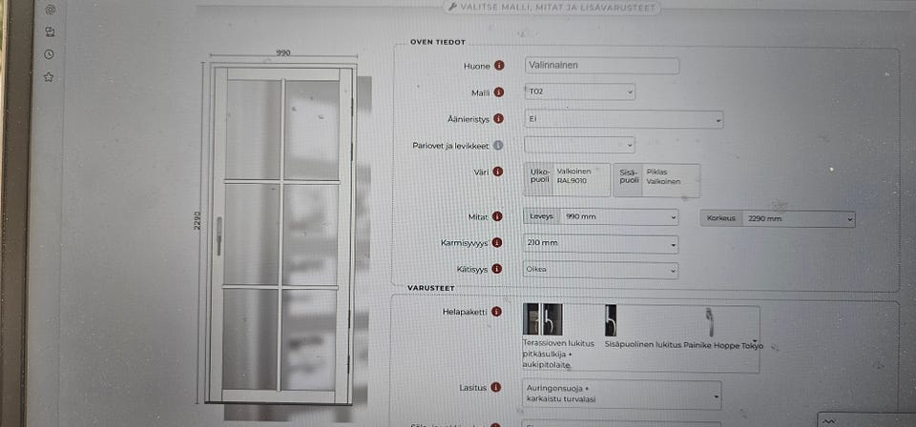Open info icon next to Karmisyvyys
This screenshot has width=916, height=427.
click(497, 242)
